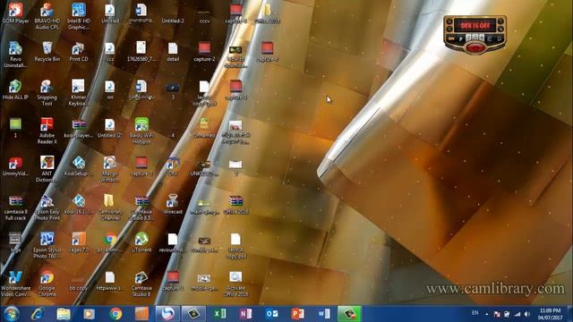
Task: Select the Office 2016 archive icon
Action: pos(235,205)
